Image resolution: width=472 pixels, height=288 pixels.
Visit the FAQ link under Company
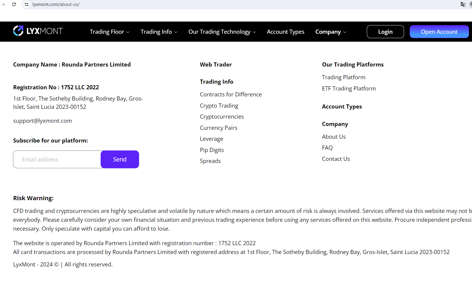pyautogui.click(x=327, y=148)
